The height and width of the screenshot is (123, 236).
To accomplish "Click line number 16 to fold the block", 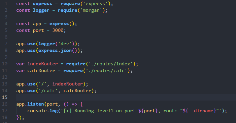I will click(4, 104).
